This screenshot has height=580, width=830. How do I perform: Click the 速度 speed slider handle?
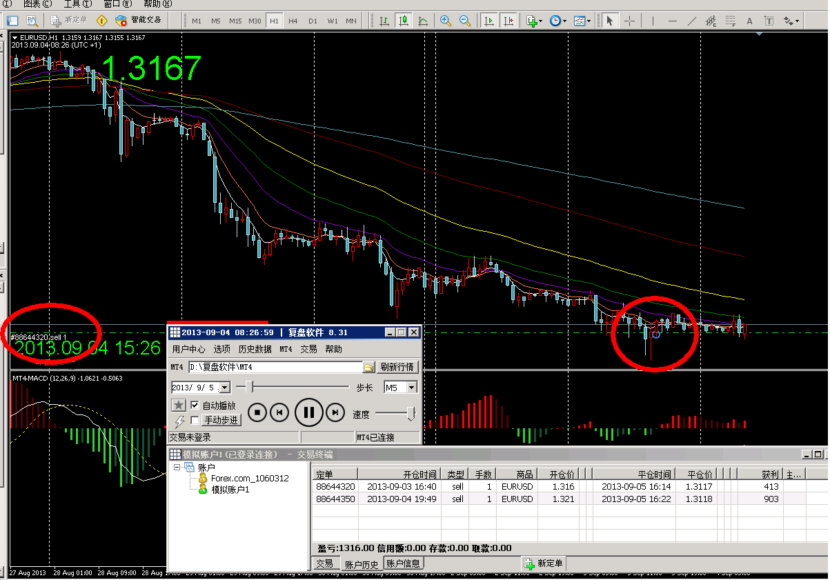pos(411,413)
